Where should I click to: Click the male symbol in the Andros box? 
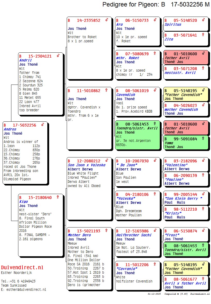coord(43,125)
